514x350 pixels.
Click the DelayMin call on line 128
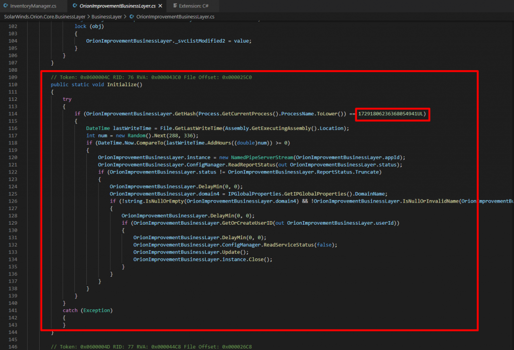(x=222, y=216)
